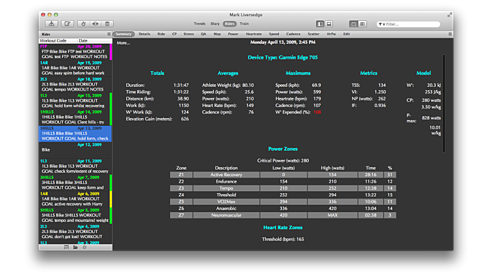Switch to the Trends view
The width and height of the screenshot is (492, 276).
200,23
